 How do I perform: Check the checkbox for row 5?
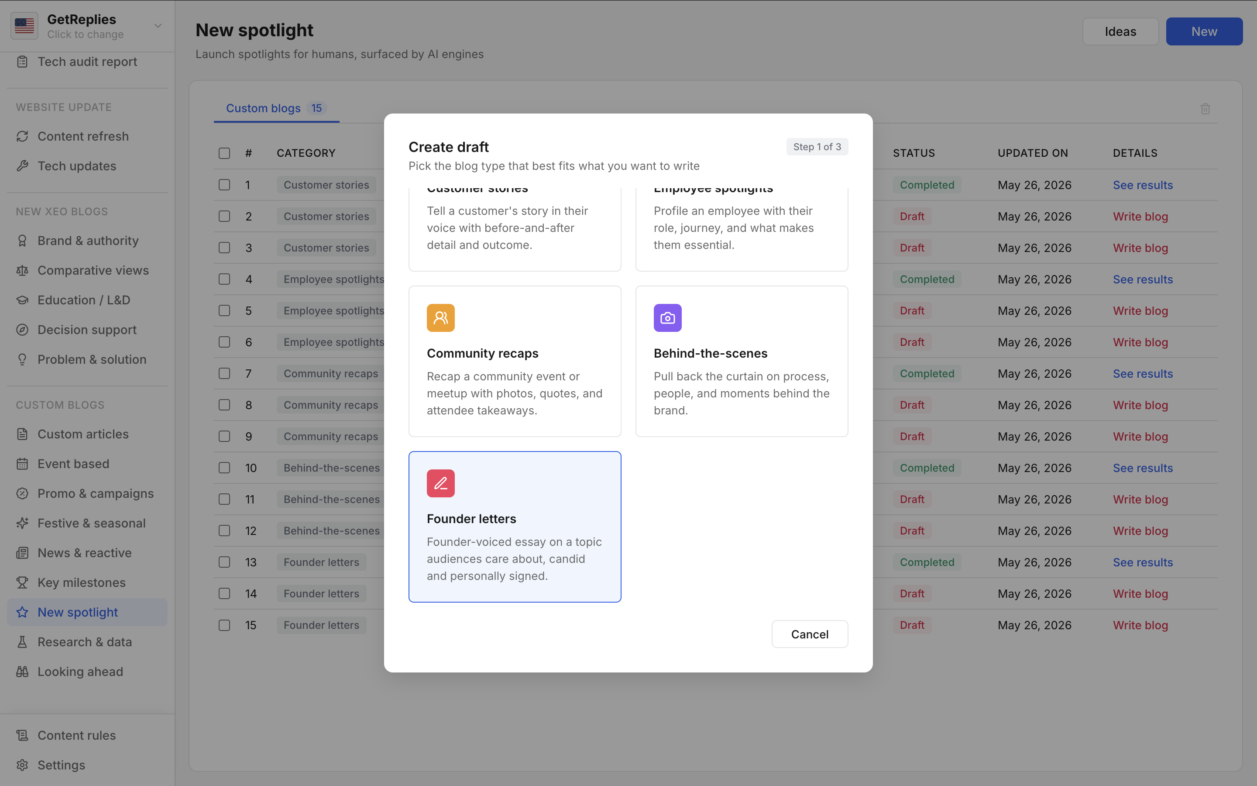[x=224, y=310]
